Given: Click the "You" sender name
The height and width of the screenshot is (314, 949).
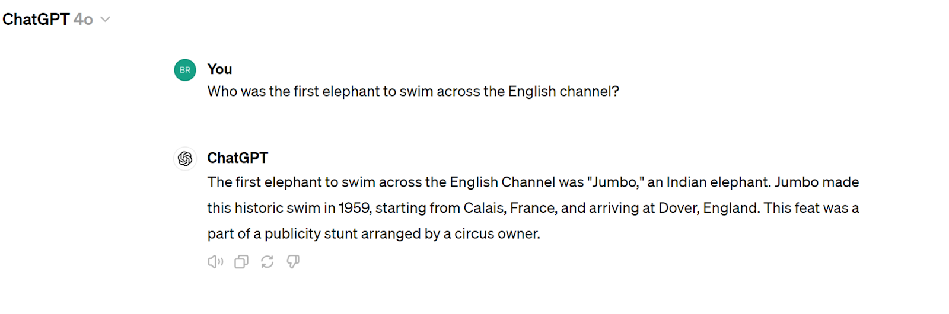Looking at the screenshot, I should 219,69.
